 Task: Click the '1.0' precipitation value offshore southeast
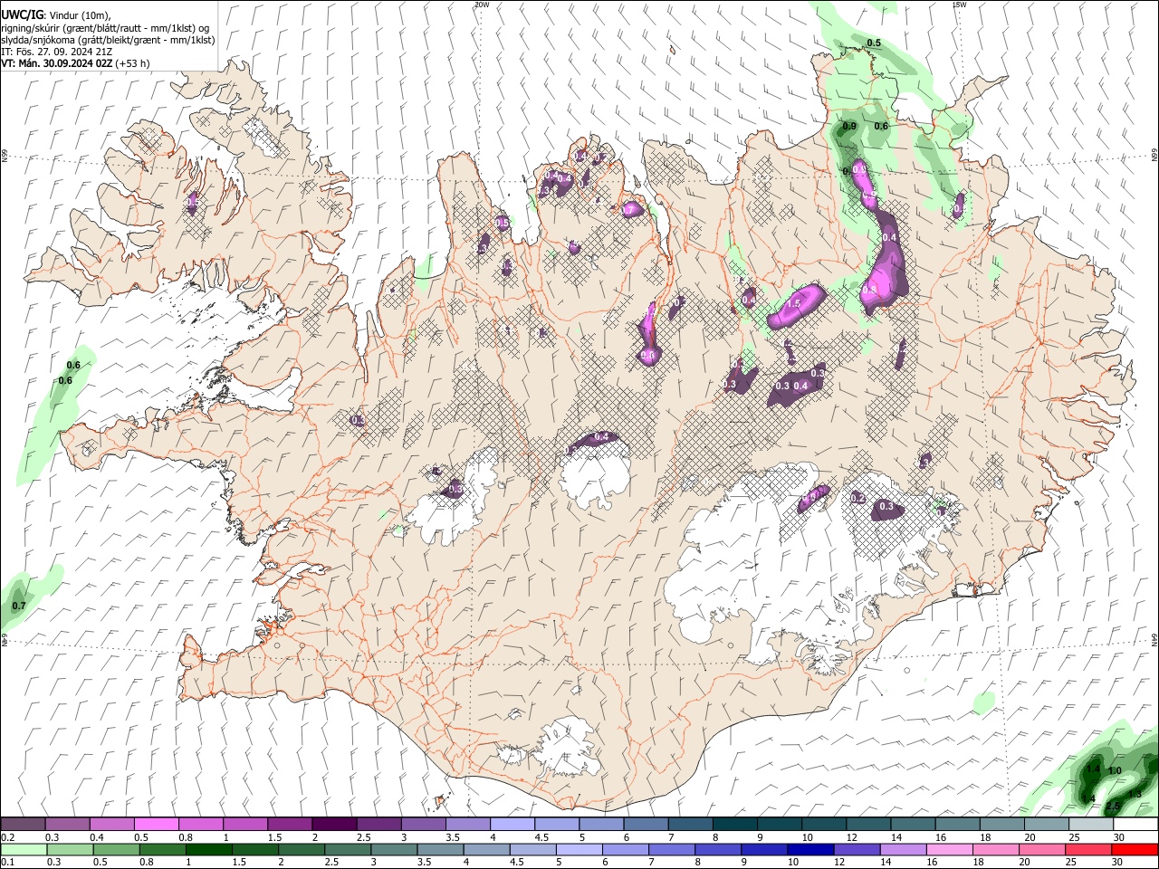[x=1115, y=771]
